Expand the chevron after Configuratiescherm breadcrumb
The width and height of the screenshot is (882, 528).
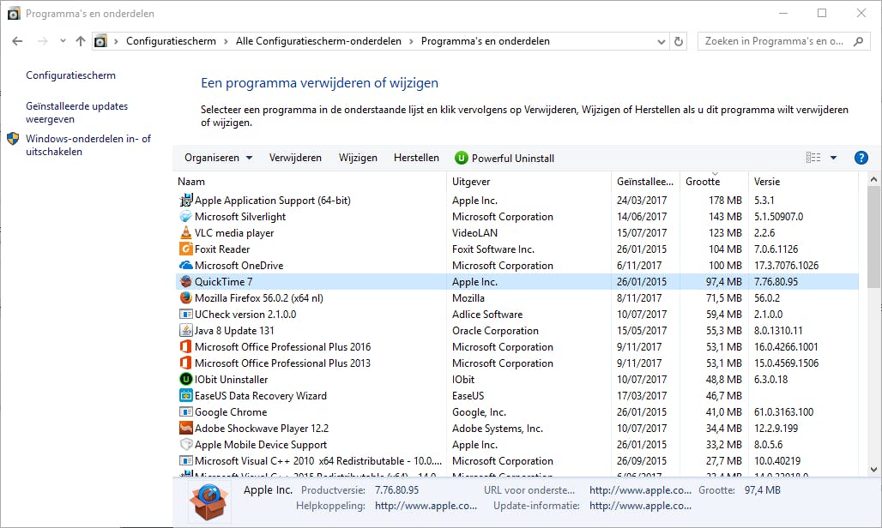click(x=226, y=41)
